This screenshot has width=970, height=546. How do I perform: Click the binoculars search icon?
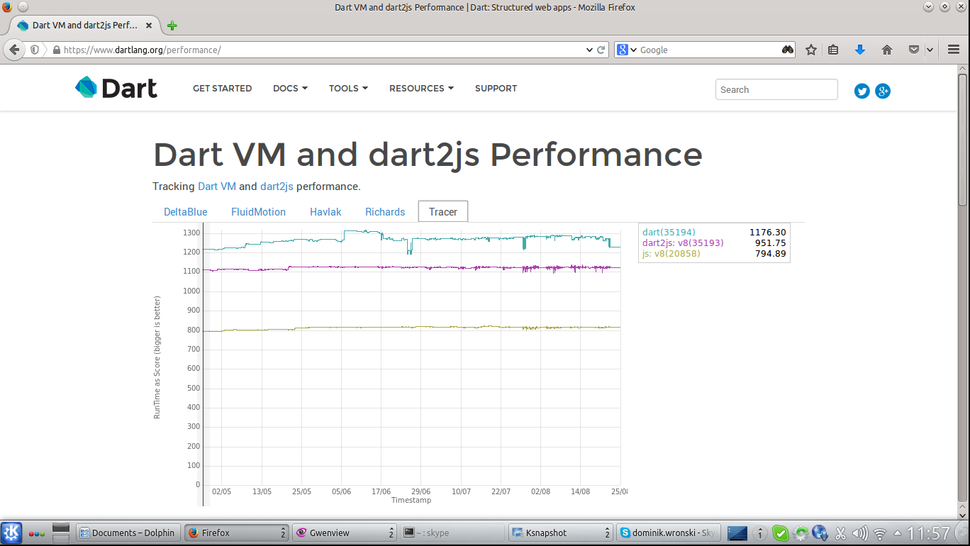[x=788, y=50]
